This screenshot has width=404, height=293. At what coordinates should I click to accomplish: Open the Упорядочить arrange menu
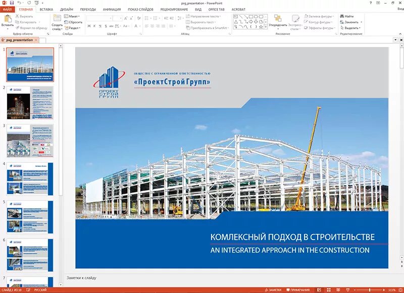pyautogui.click(x=278, y=22)
